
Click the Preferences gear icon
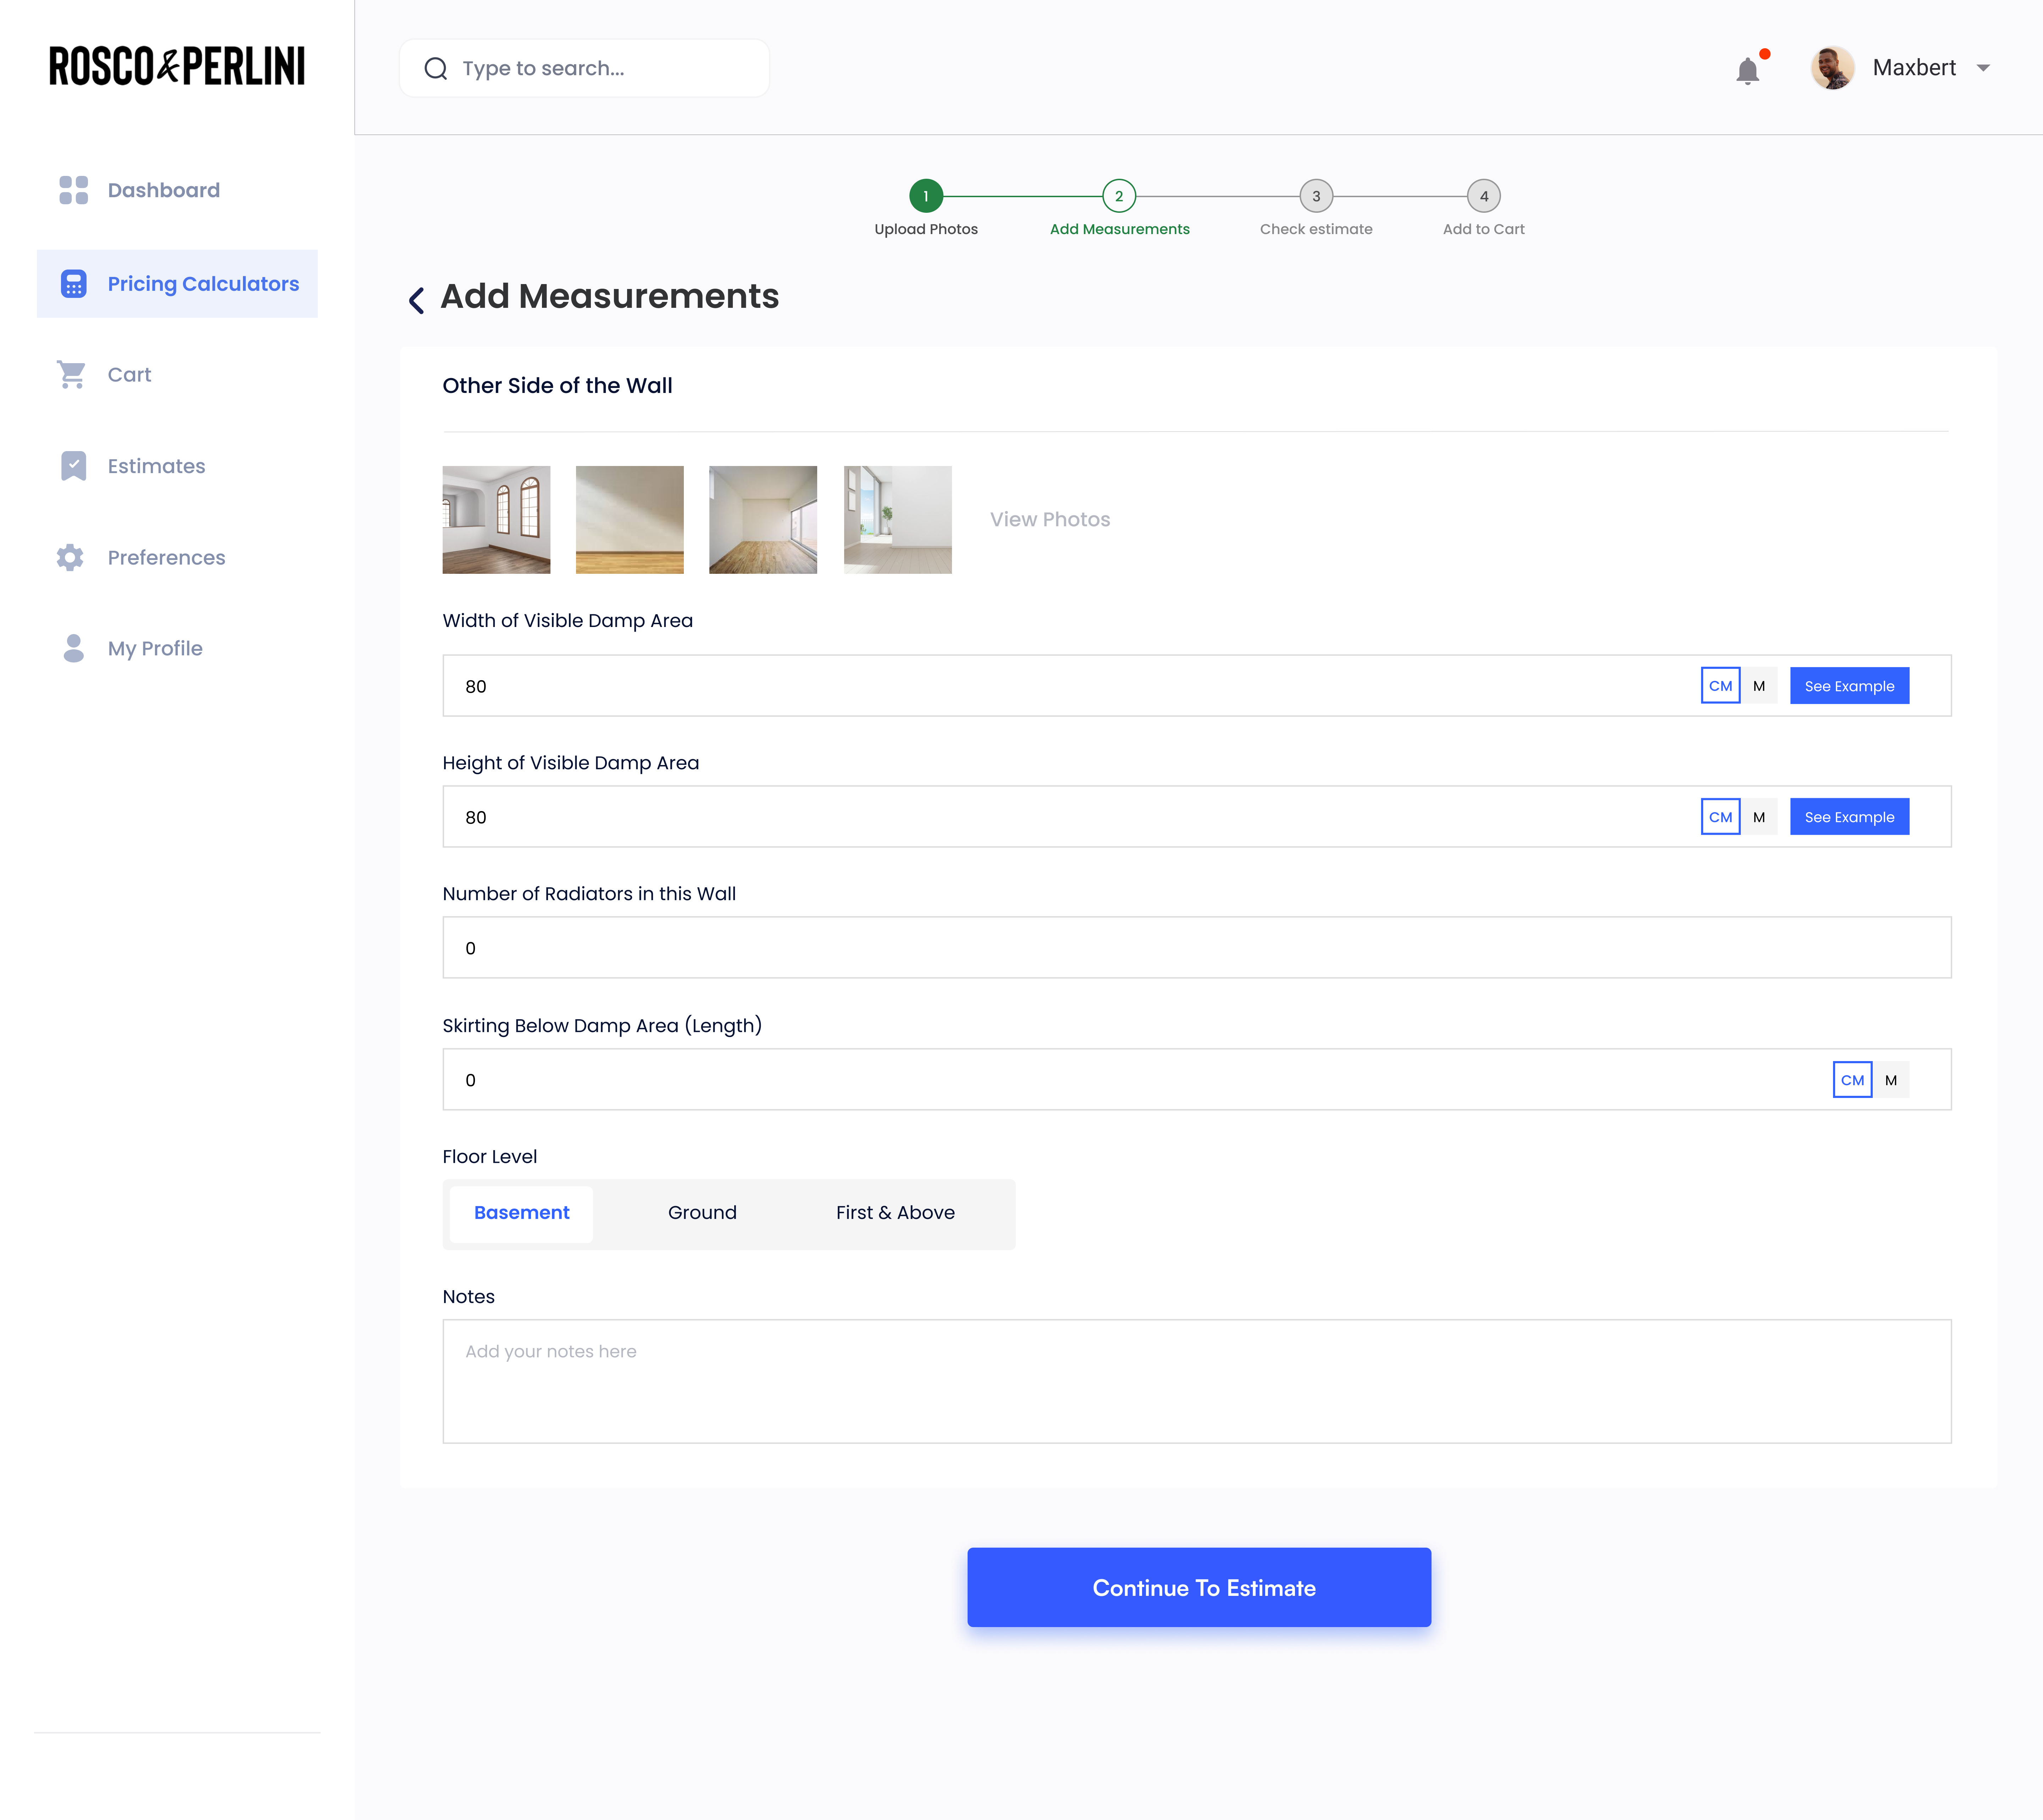(70, 557)
